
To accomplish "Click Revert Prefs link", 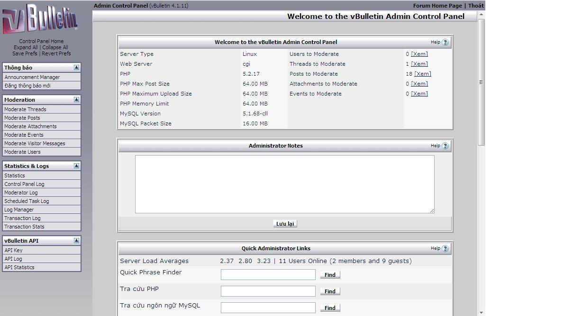I will click(x=56, y=53).
